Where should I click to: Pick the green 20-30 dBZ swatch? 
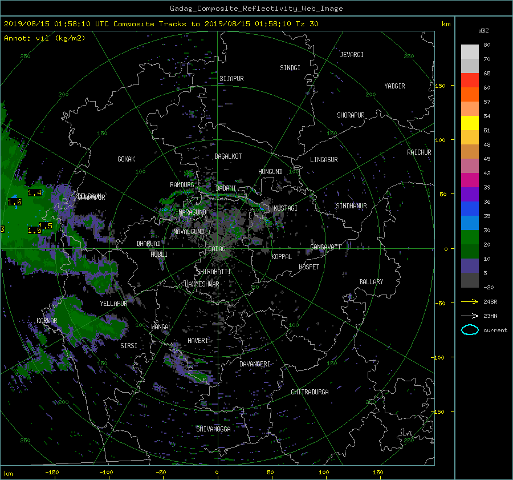(x=470, y=237)
